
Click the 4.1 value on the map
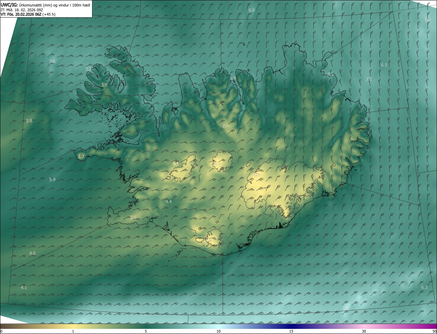[24, 288]
